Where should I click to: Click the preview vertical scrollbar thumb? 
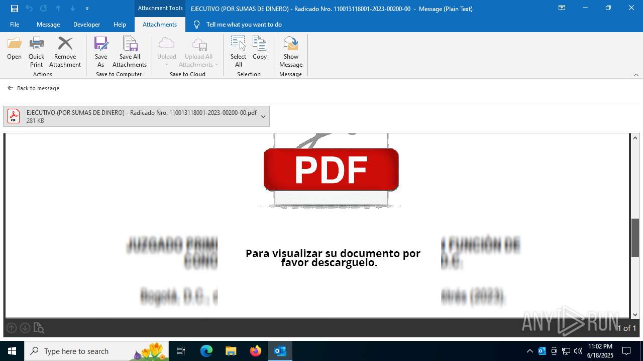point(635,238)
